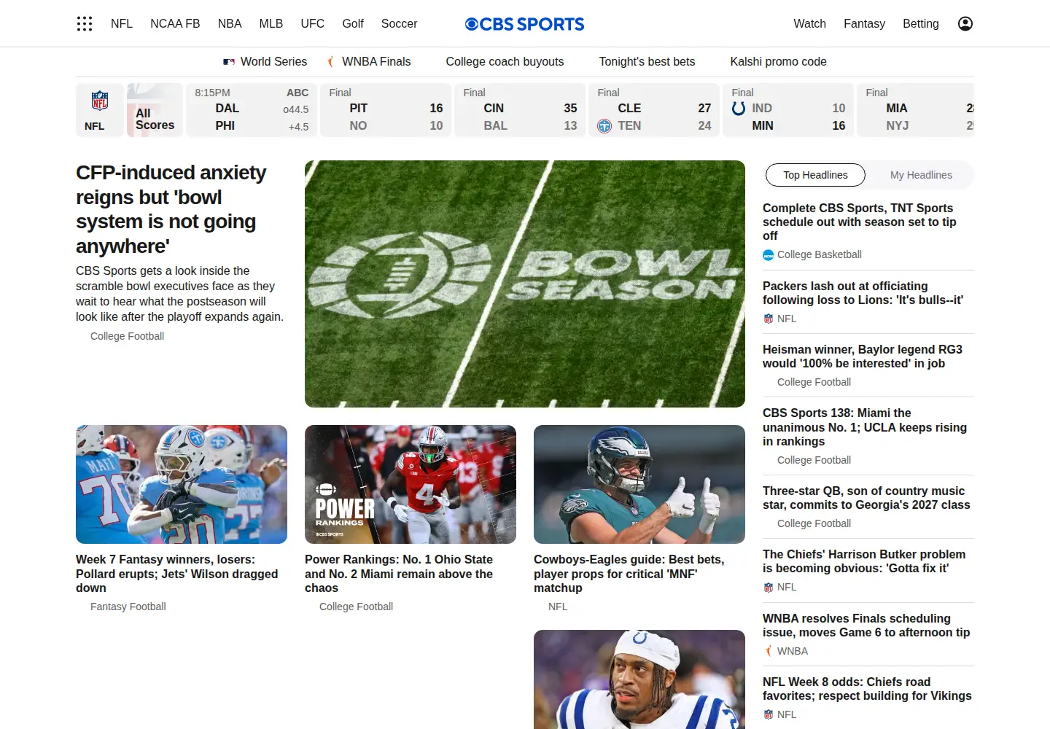Open the DAL vs PHI 8:15PM game
Viewport: 1050px width, 729px height.
pyautogui.click(x=252, y=110)
